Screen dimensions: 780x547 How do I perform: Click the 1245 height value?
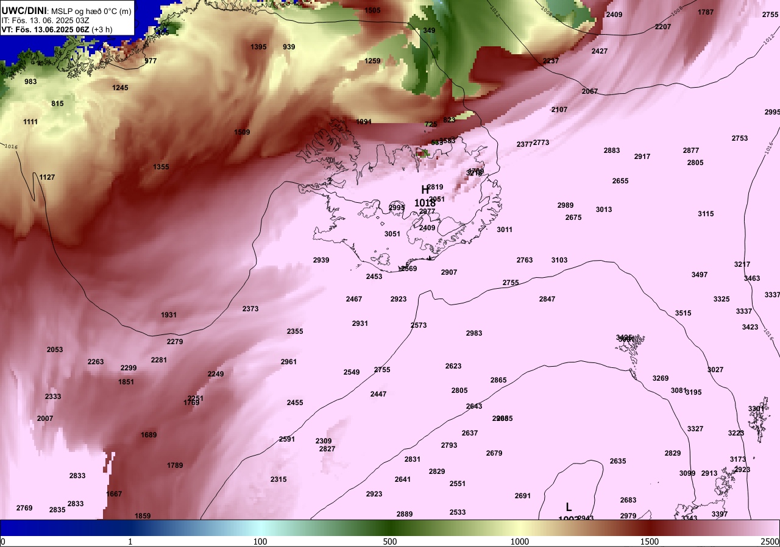click(120, 88)
